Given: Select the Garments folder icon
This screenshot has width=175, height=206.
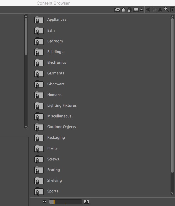Looking at the screenshot, I should coord(39,74).
